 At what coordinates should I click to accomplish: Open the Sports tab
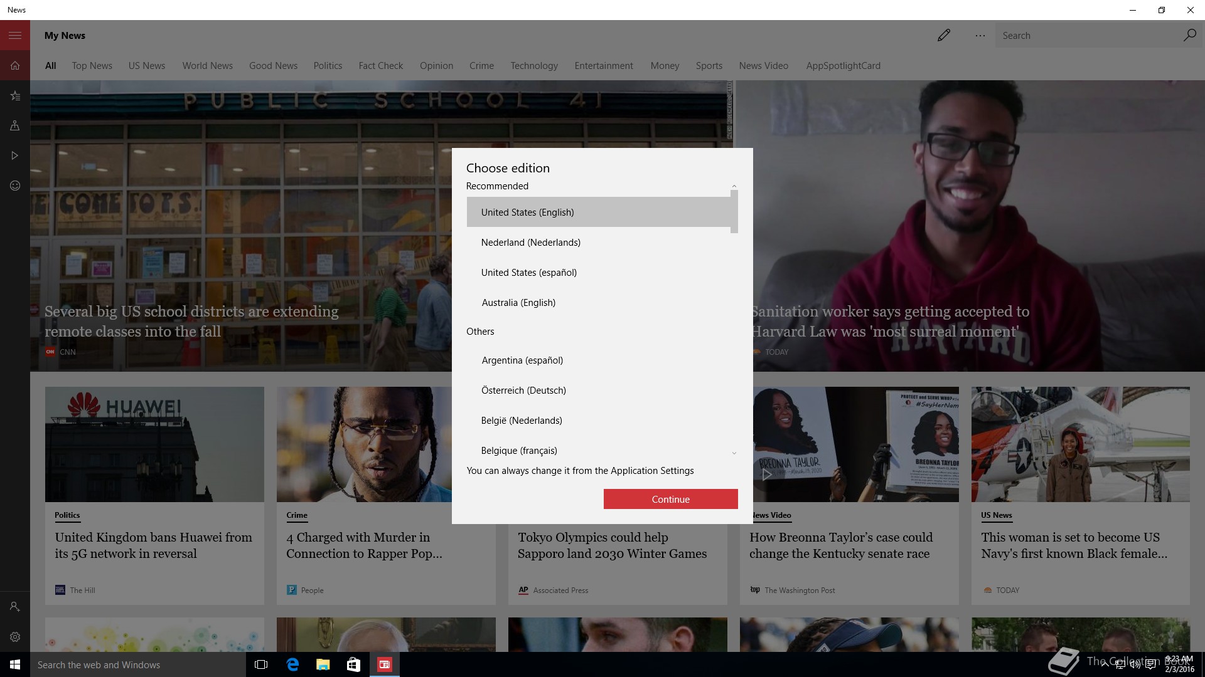pos(709,66)
